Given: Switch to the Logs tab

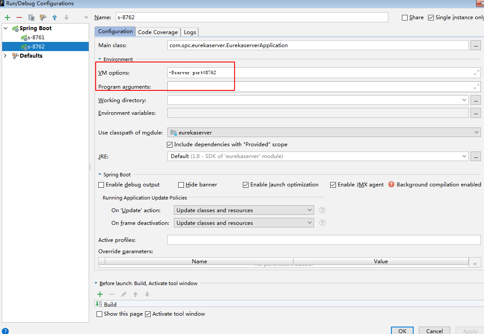Looking at the screenshot, I should pyautogui.click(x=190, y=32).
